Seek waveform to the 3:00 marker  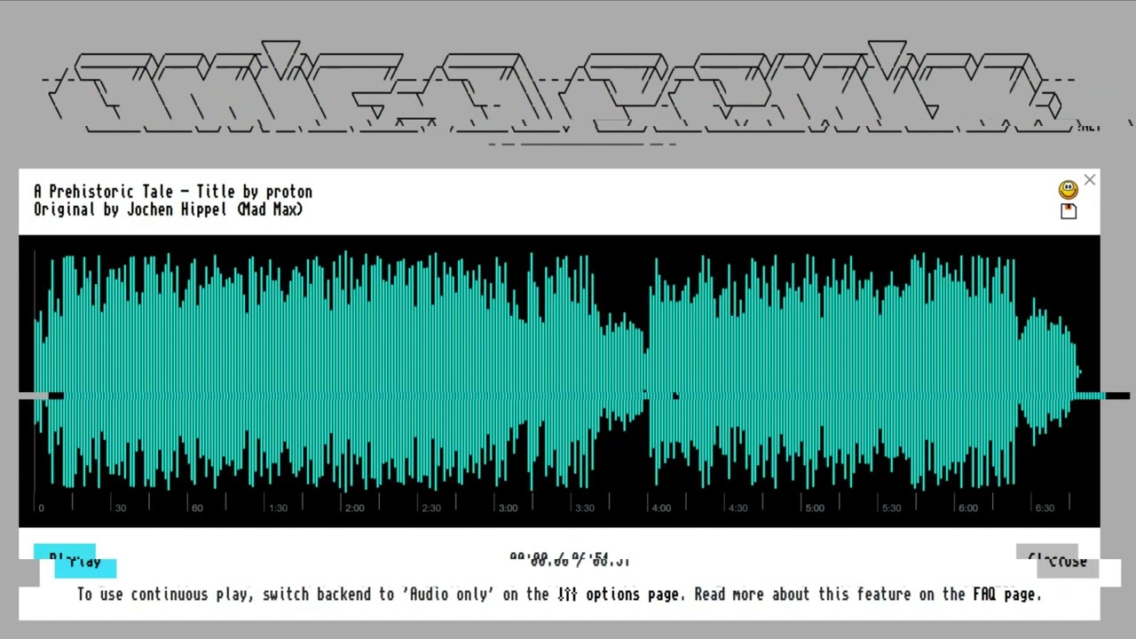pyautogui.click(x=508, y=508)
